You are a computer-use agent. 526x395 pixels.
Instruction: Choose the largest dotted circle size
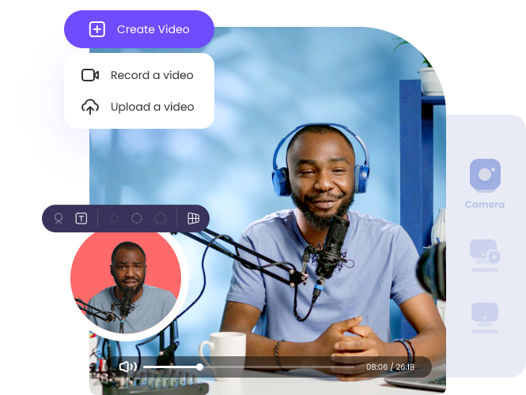160,219
